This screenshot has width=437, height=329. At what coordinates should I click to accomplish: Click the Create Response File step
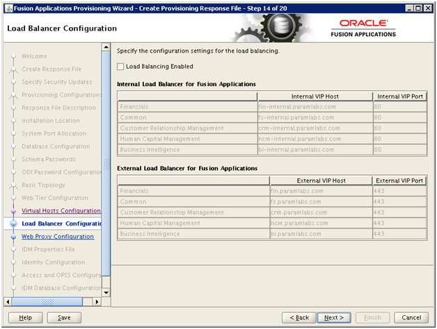(x=51, y=69)
